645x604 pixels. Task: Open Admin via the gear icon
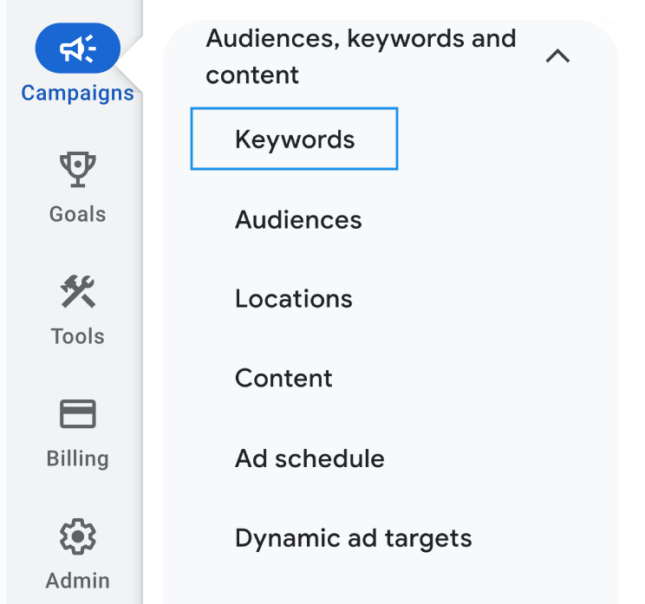[77, 537]
